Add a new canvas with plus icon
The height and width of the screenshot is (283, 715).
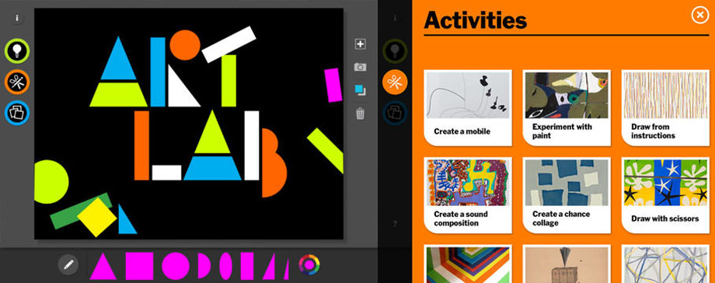pyautogui.click(x=361, y=44)
